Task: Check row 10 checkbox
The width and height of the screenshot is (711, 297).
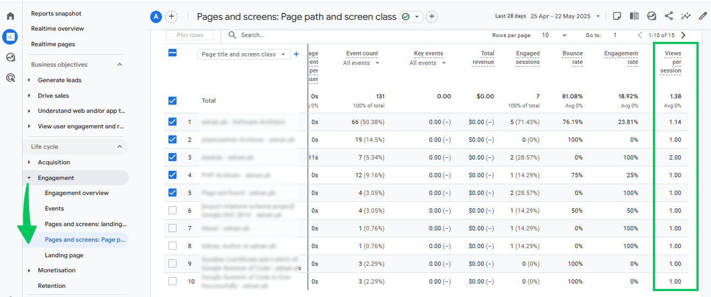Action: [x=172, y=281]
